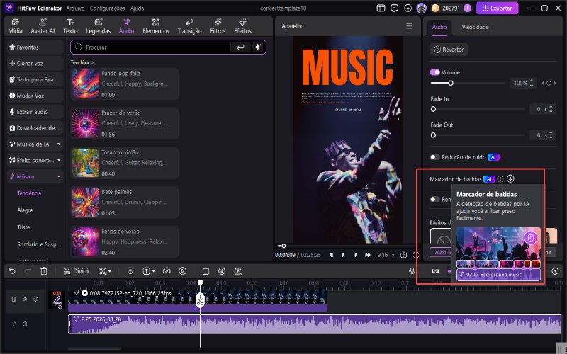Click the microphone voice record icon
567x354 pixels.
[x=412, y=271]
